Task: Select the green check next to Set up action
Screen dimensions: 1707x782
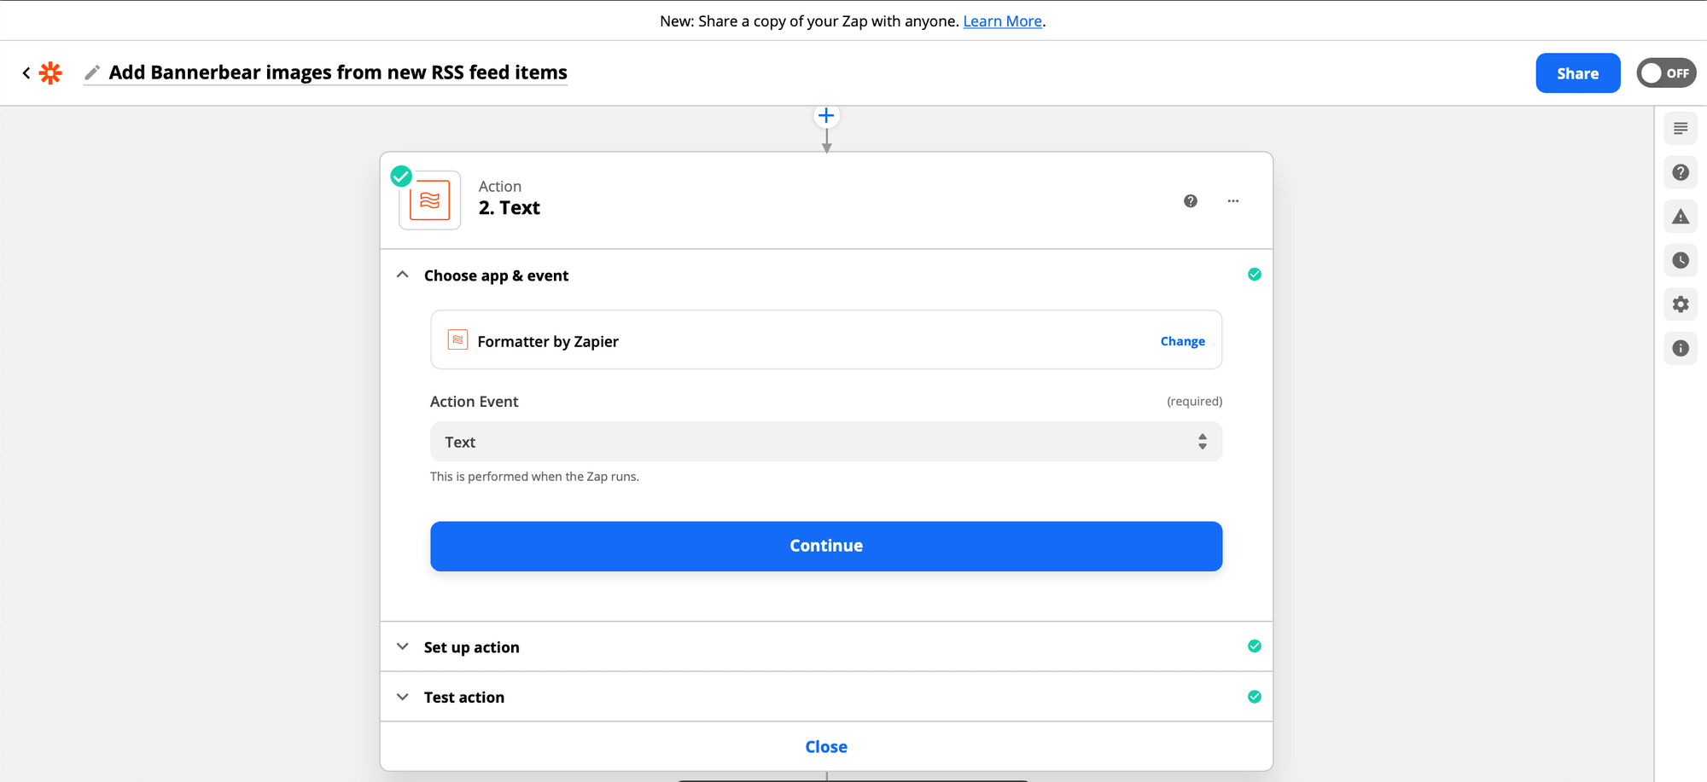Action: pyautogui.click(x=1255, y=646)
